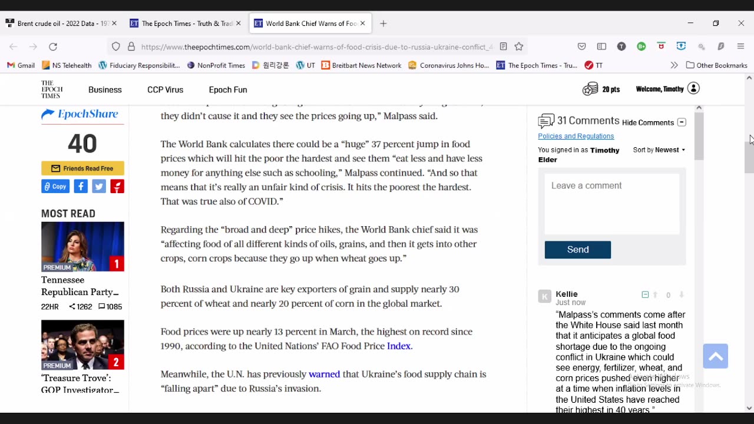Click the browser address bar URL

pos(316,47)
